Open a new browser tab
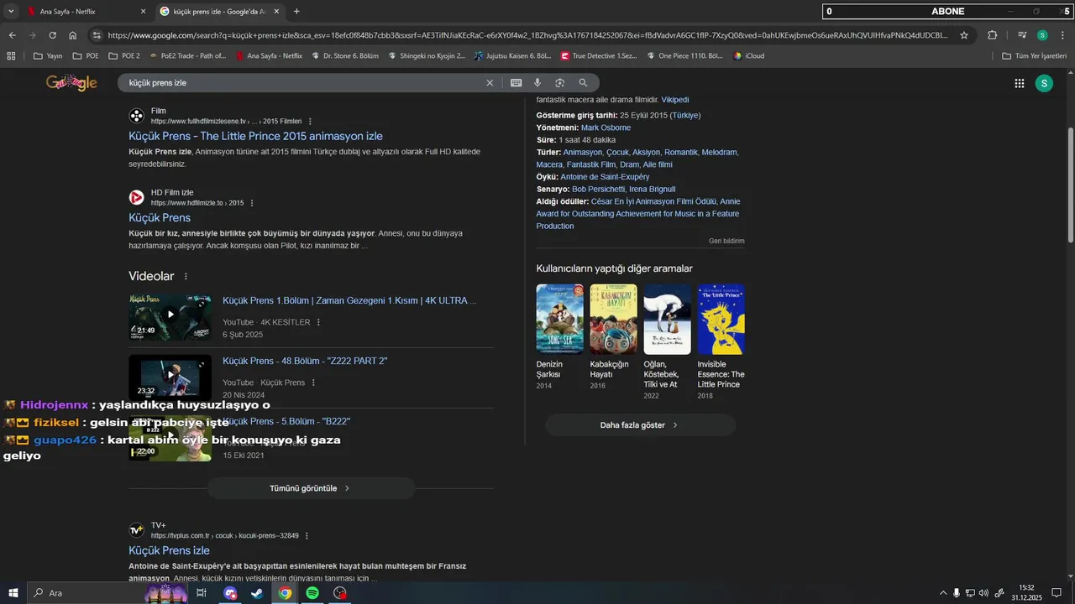Viewport: 1075px width, 604px height. (296, 12)
